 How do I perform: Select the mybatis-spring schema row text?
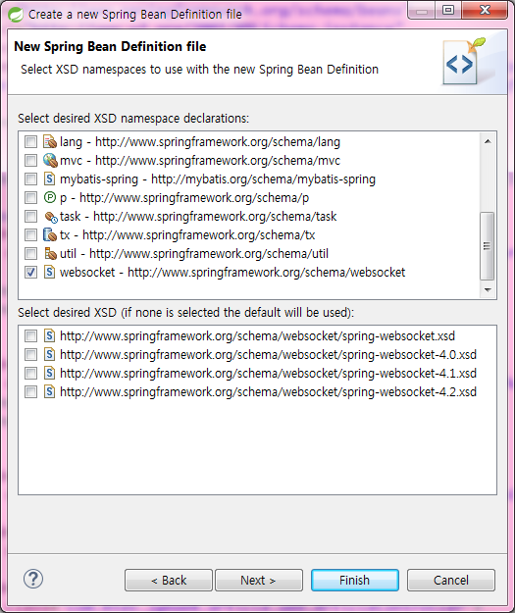click(x=218, y=179)
